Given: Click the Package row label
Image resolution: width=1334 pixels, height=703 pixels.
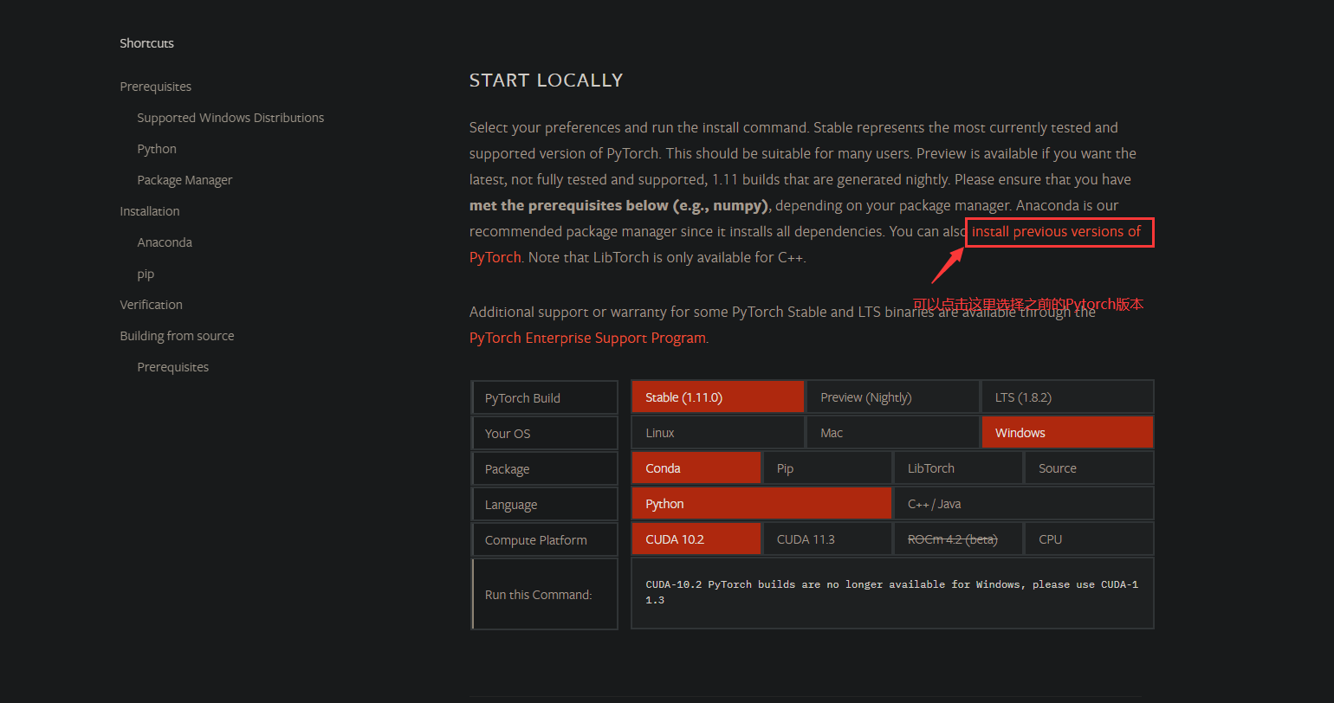Looking at the screenshot, I should point(545,468).
